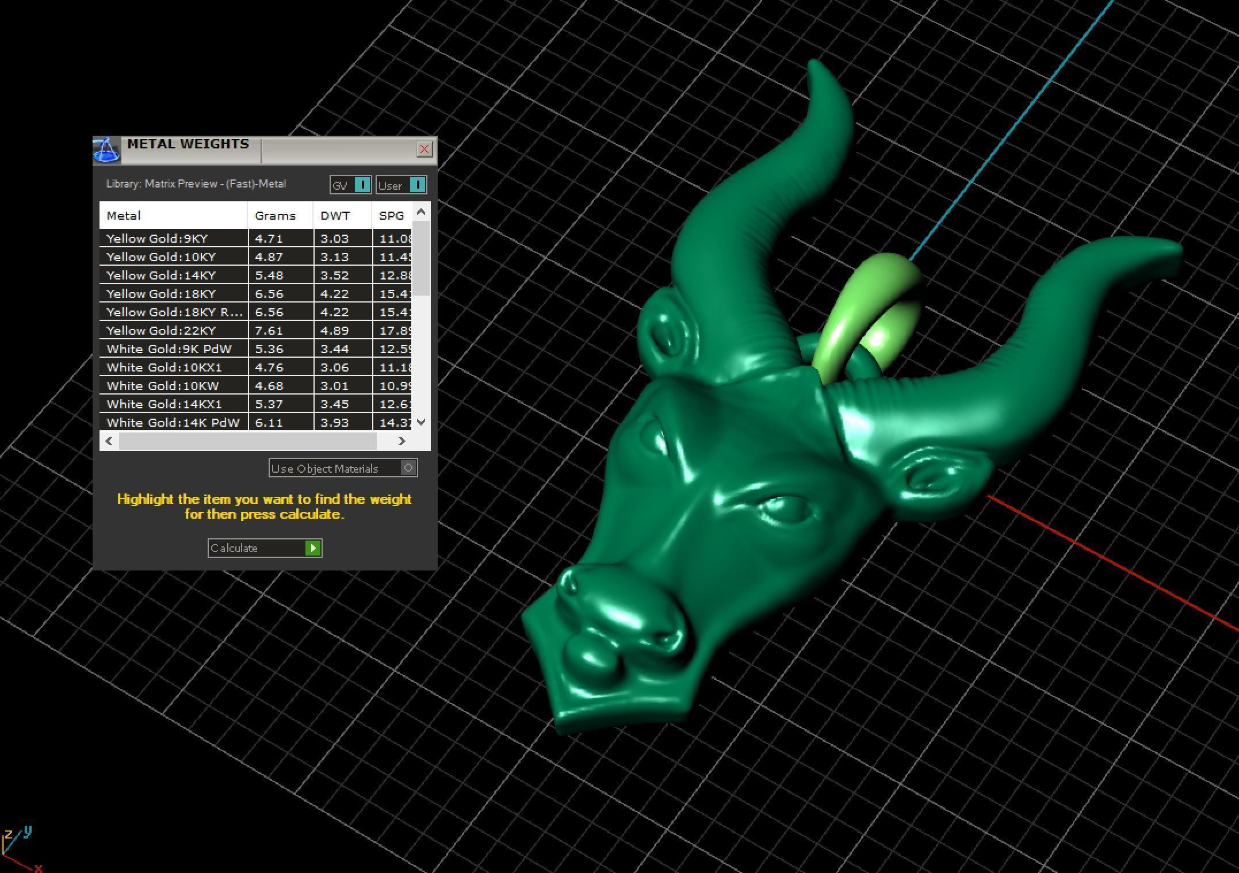
Task: Click the SPG column header
Action: coord(392,216)
